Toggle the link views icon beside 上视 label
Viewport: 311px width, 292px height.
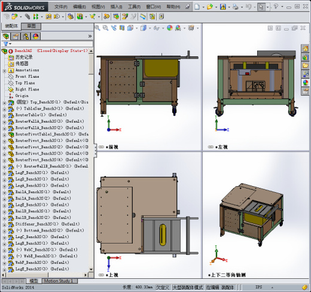(101, 275)
